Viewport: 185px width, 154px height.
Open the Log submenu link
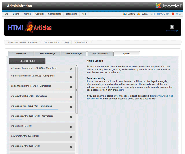tap(67, 42)
